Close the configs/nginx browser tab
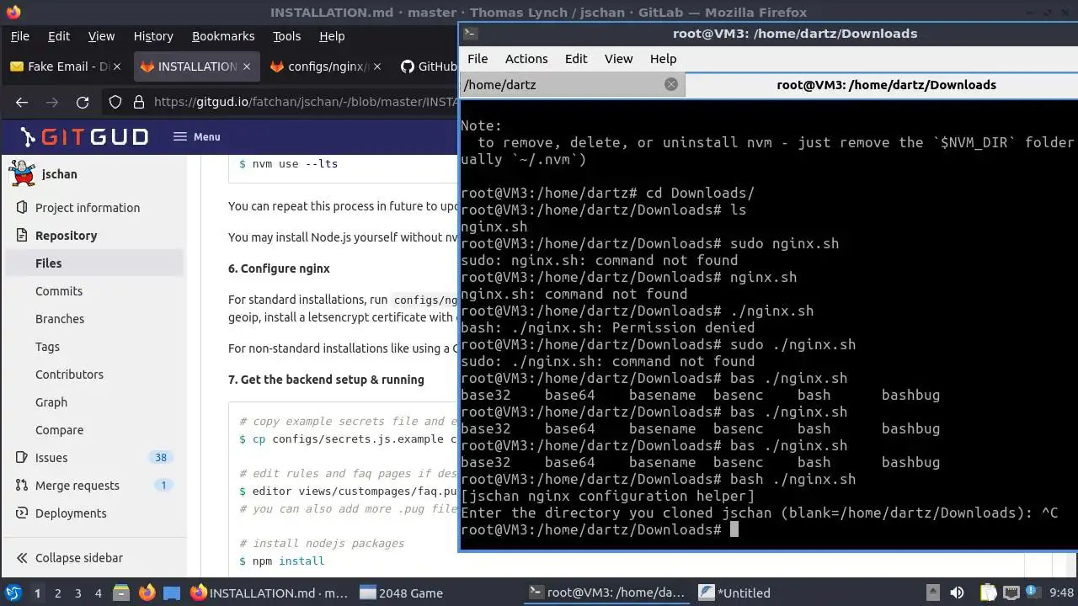Screen dimensions: 1078x606 coord(376,66)
